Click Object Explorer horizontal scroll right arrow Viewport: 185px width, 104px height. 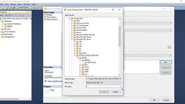(30, 99)
